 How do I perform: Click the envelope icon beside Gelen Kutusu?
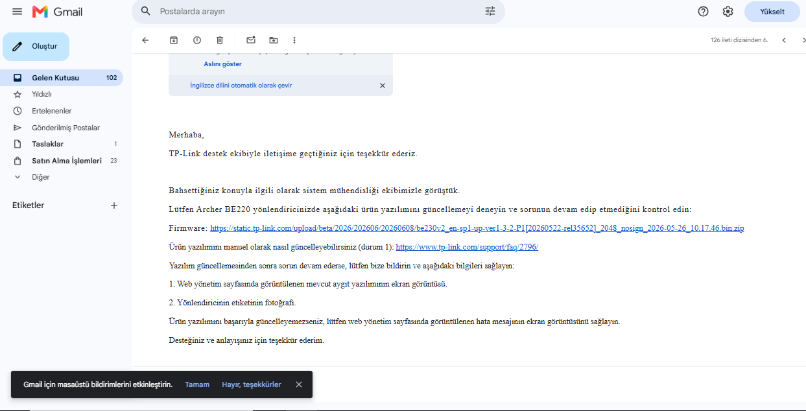click(x=18, y=78)
